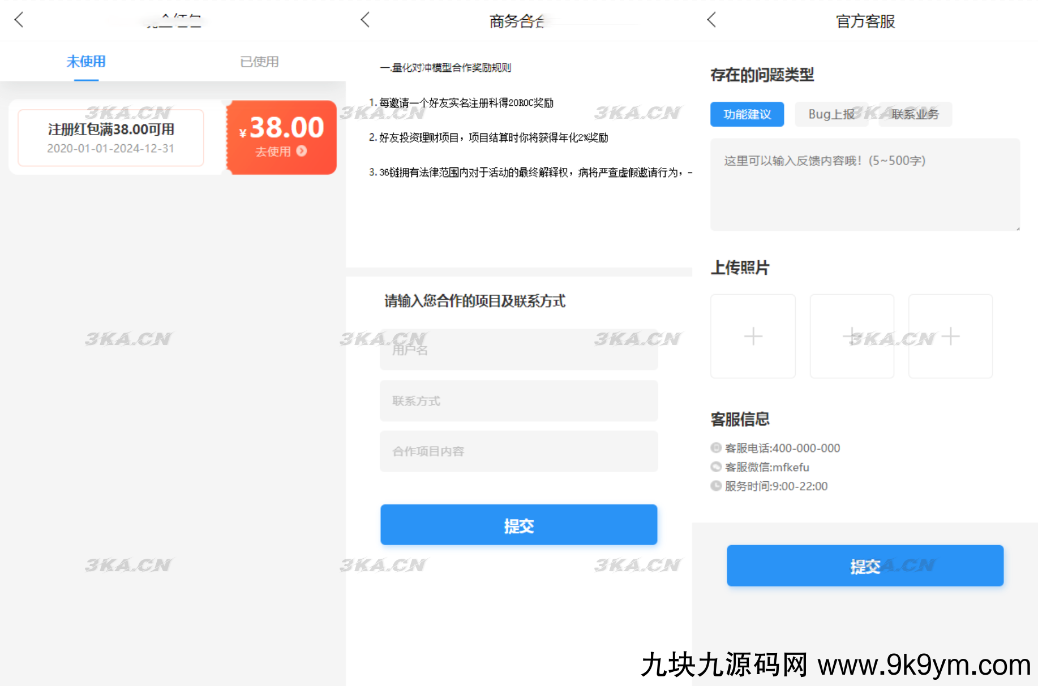Focus the 用户名 input field
Image resolution: width=1038 pixels, height=686 pixels.
coord(518,350)
